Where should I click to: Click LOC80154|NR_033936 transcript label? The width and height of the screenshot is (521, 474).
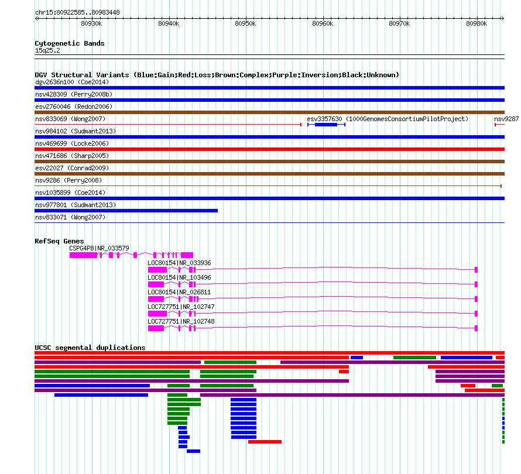(x=179, y=263)
